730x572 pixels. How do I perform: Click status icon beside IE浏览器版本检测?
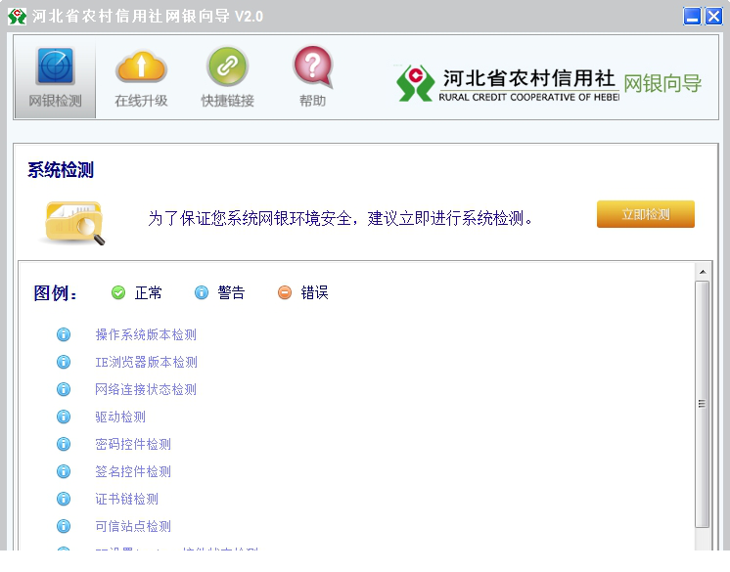[x=64, y=362]
